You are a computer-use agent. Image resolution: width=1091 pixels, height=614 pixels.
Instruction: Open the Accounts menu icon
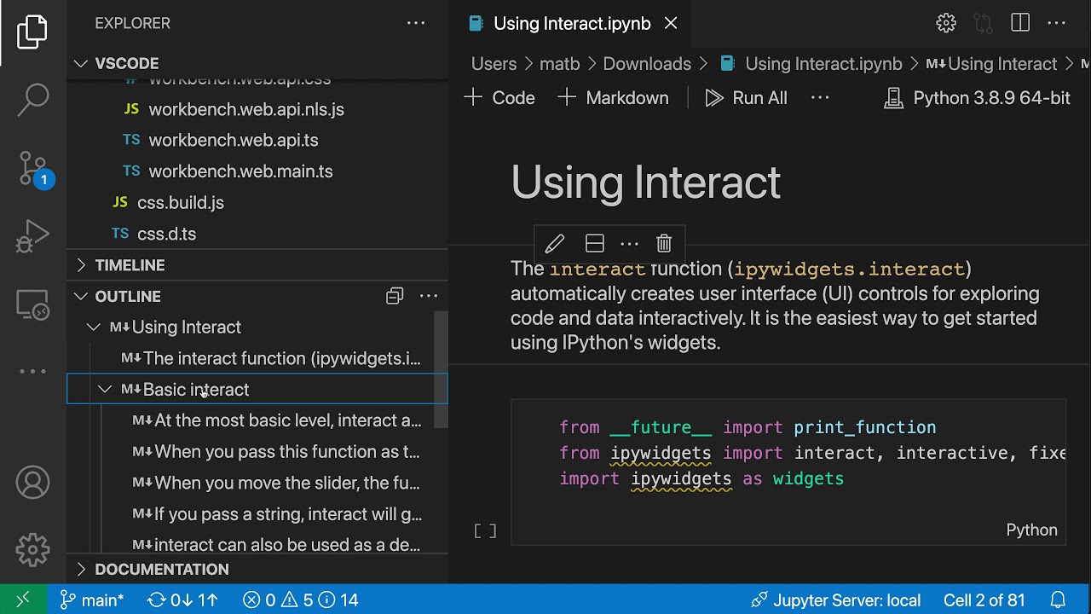32,483
